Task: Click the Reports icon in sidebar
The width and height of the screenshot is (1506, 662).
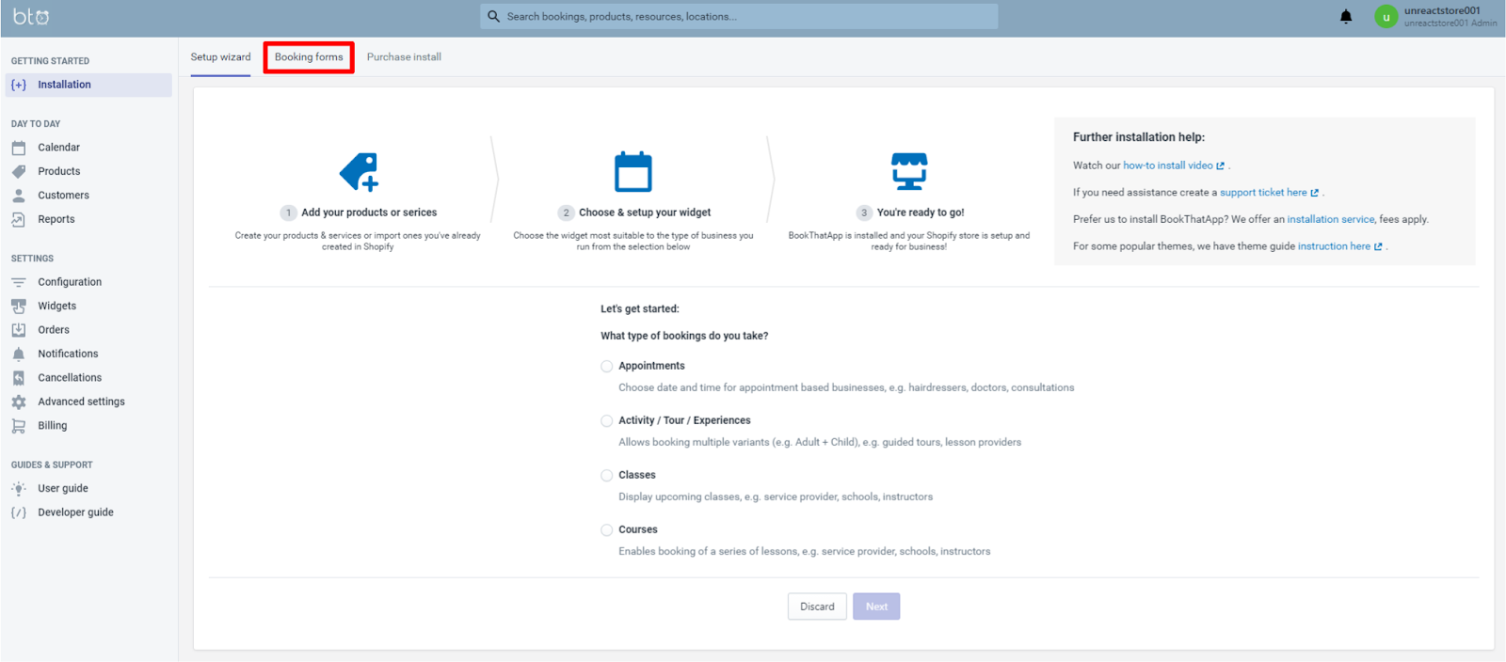Action: click(19, 219)
